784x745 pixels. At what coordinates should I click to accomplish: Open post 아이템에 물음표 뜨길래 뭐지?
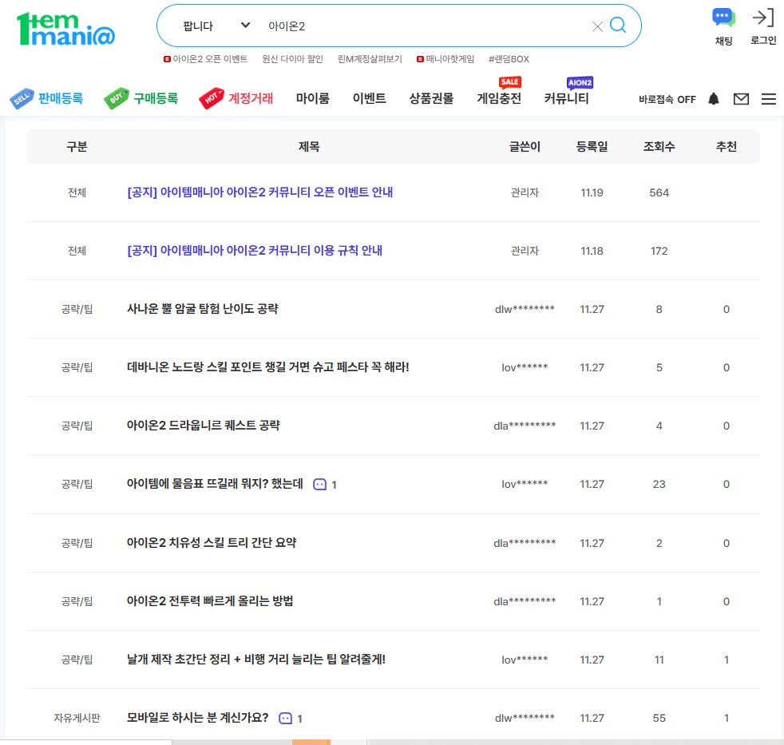[x=215, y=484]
